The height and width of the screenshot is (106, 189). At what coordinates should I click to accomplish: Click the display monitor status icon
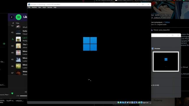[x=132, y=102]
